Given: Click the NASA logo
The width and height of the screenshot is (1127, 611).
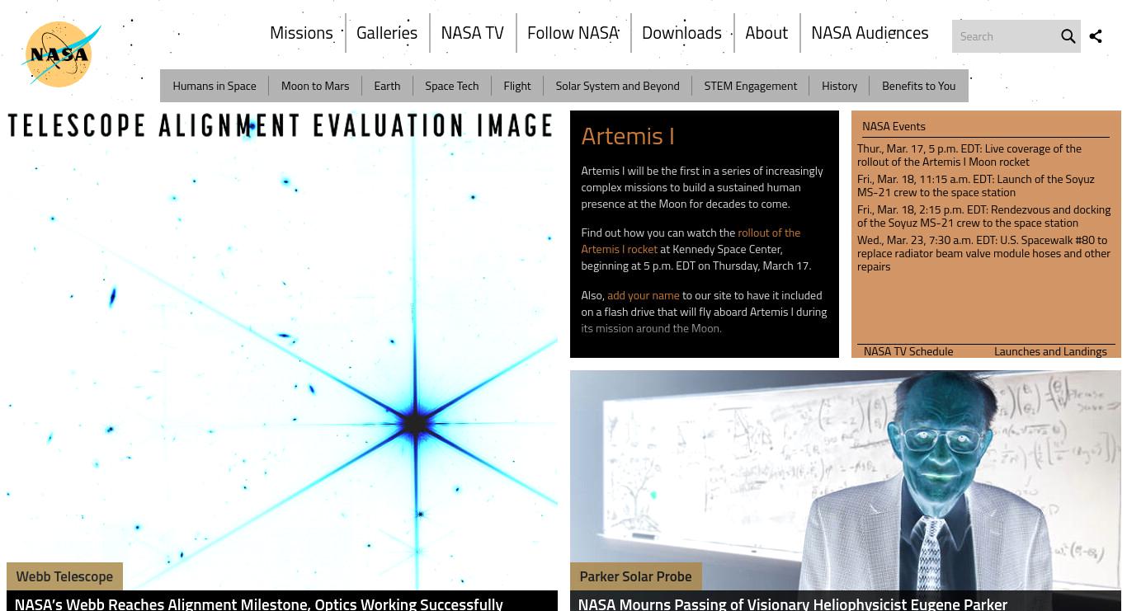Looking at the screenshot, I should click(60, 54).
